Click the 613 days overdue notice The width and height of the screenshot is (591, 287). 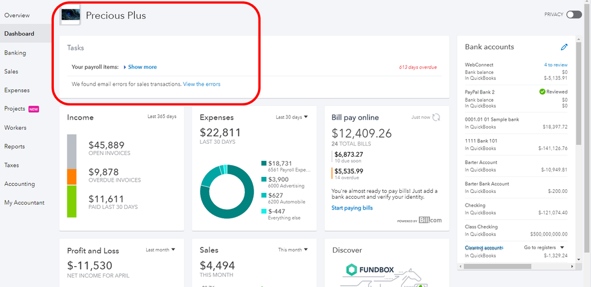[x=418, y=67]
